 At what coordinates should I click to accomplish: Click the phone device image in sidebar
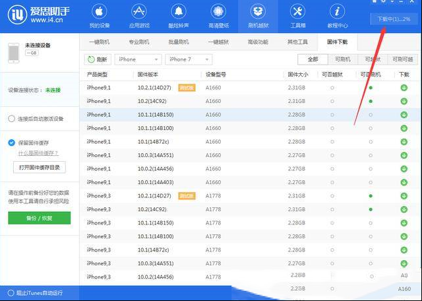[14, 53]
